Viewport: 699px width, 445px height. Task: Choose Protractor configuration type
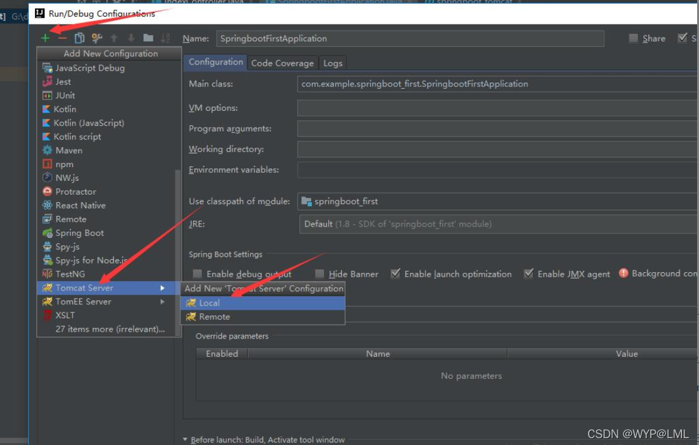[x=107, y=192]
